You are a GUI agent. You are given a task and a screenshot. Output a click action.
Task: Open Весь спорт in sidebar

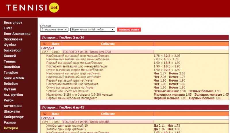[13, 23]
